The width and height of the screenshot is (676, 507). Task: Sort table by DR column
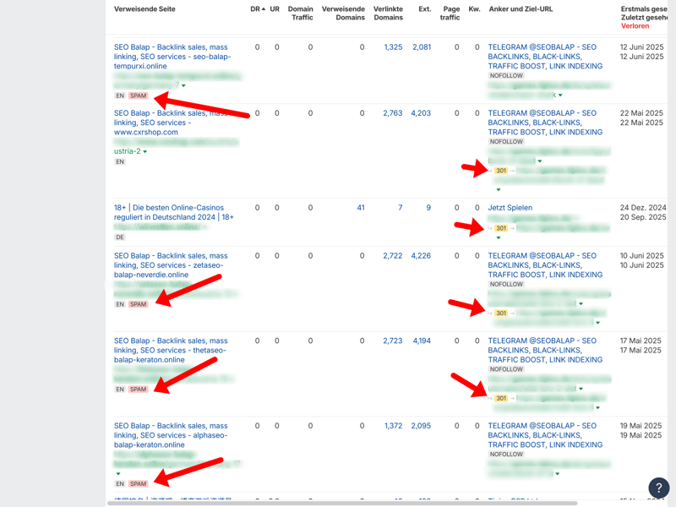click(257, 9)
